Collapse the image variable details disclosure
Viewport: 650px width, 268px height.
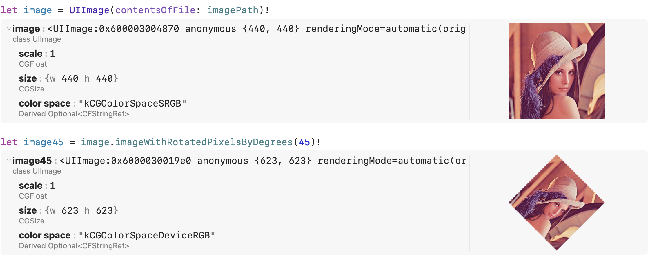point(8,29)
